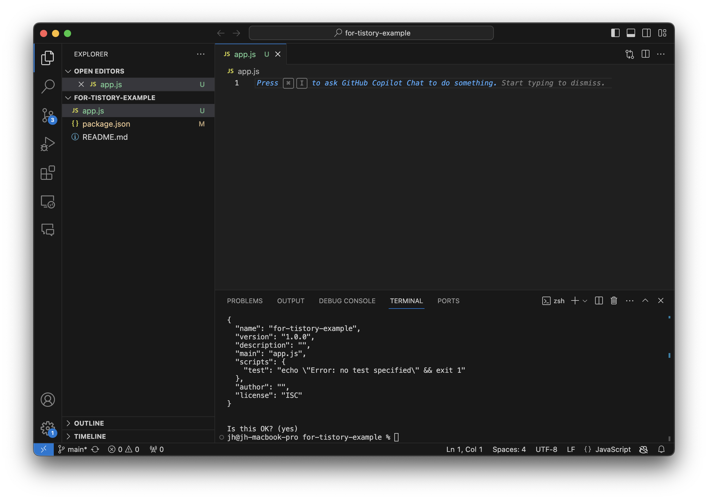Open Source Control view with 3 changes
The height and width of the screenshot is (500, 708).
coord(48,115)
